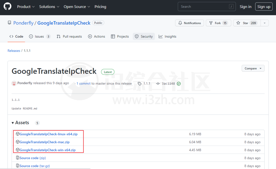Download GoogleTranslateIpCheck-linux-x64.zip
This screenshot has height=169, width=276.
click(x=48, y=134)
